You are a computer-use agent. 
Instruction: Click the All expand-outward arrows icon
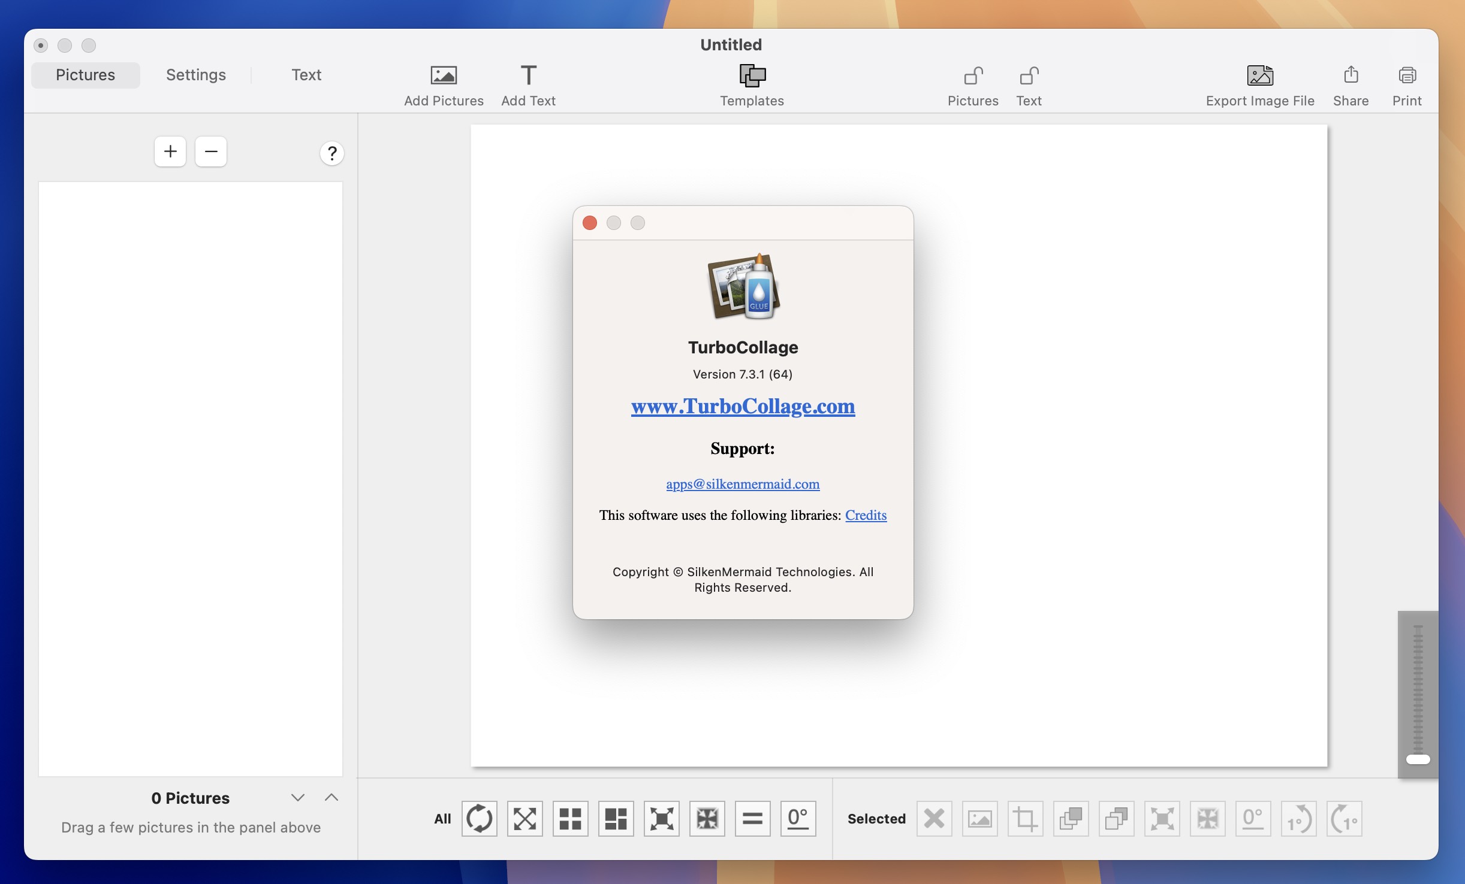[x=662, y=818]
